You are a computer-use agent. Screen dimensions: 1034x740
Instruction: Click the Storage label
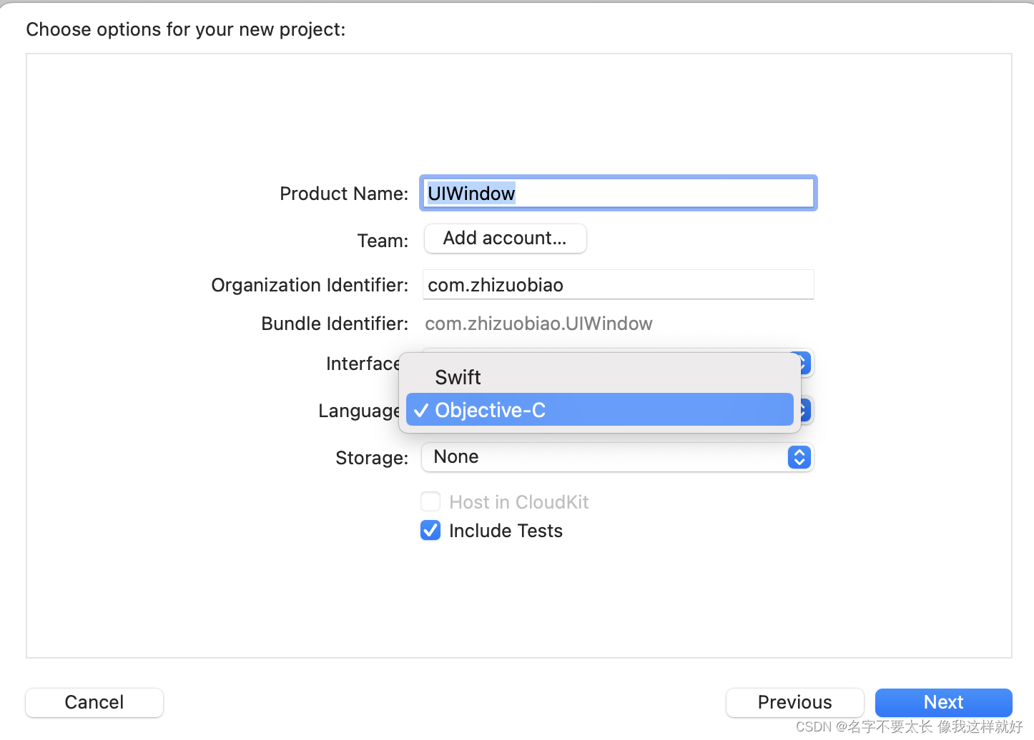[371, 458]
